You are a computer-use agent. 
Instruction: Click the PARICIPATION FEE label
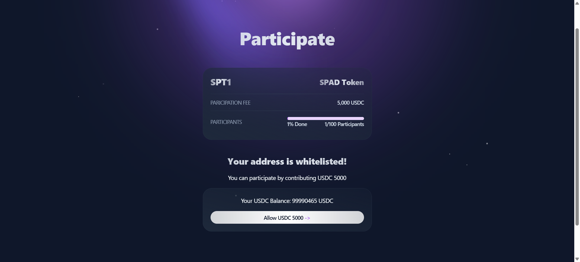click(x=230, y=103)
